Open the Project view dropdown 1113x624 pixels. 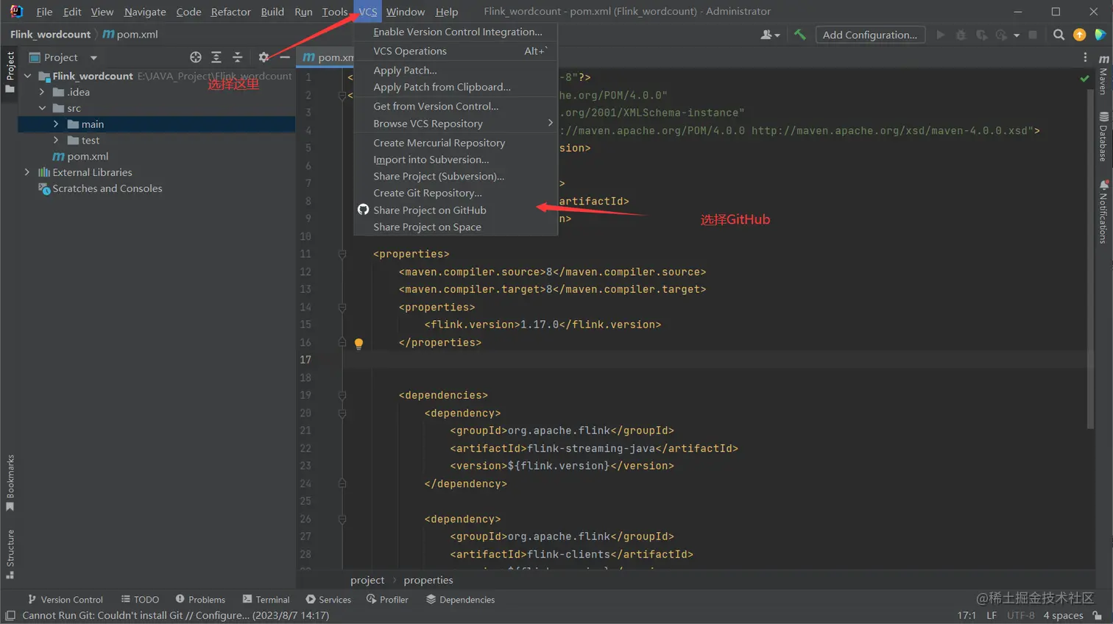click(93, 57)
